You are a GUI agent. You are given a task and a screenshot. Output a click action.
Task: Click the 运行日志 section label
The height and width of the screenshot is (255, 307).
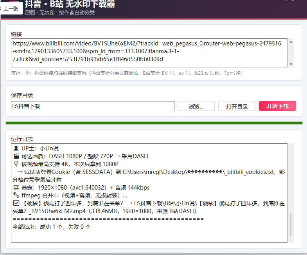point(22,139)
